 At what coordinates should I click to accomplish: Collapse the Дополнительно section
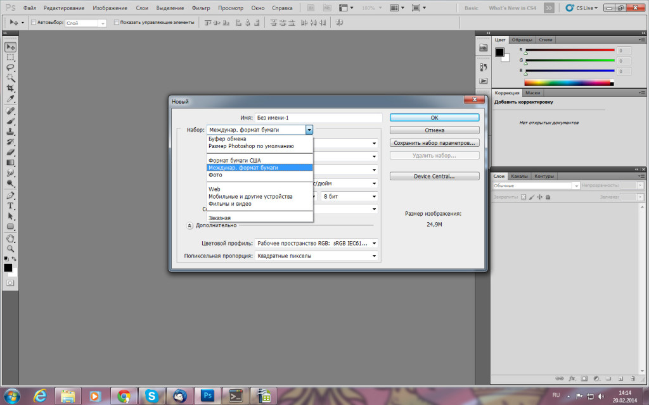190,225
